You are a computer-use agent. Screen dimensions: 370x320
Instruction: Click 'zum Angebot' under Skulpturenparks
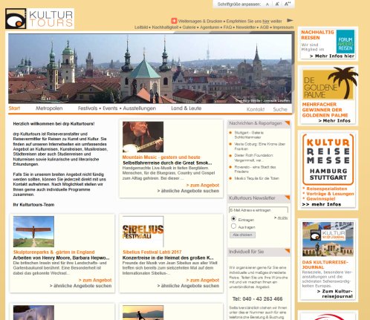click(x=95, y=280)
